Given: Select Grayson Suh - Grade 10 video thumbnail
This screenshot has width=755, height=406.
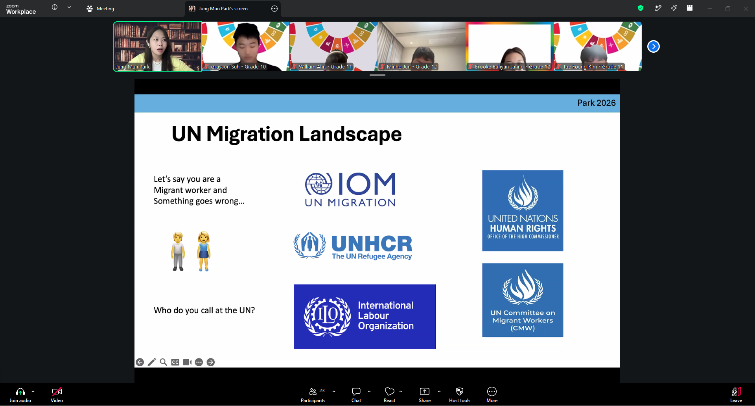Looking at the screenshot, I should 245,46.
